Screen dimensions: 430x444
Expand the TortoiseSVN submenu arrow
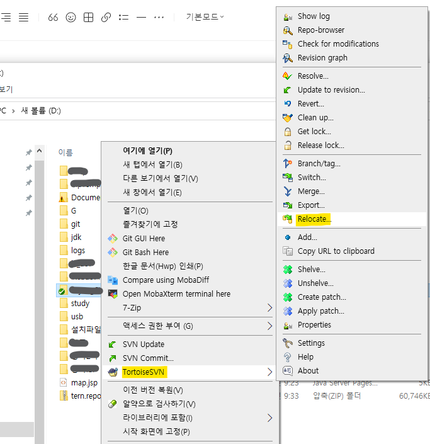[270, 372]
